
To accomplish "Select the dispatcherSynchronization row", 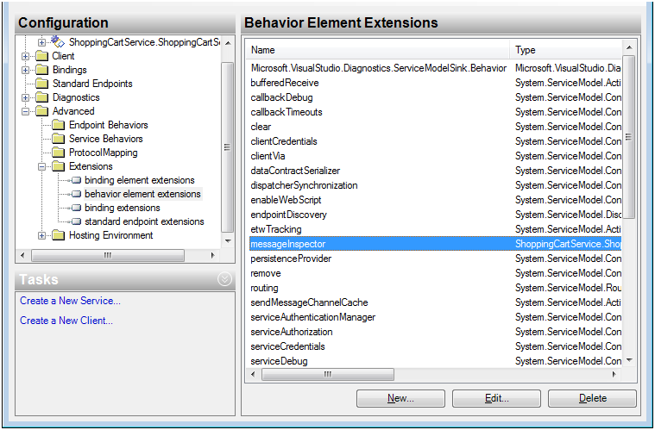I will (x=435, y=185).
